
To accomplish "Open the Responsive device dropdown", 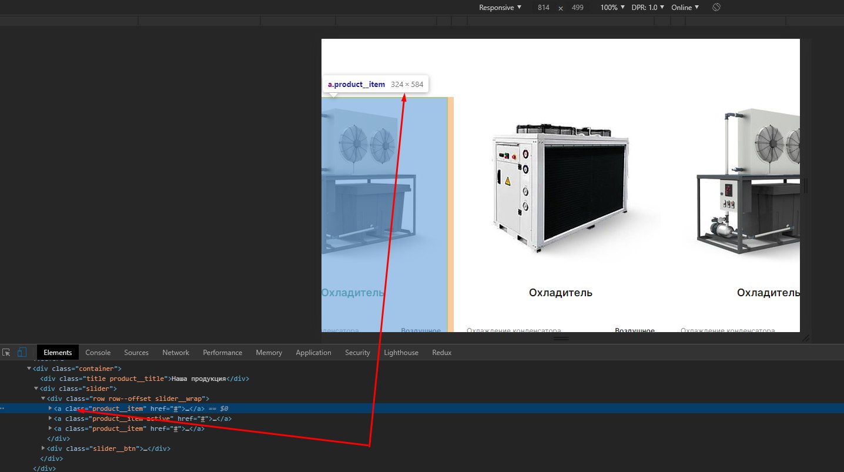I will [x=500, y=8].
